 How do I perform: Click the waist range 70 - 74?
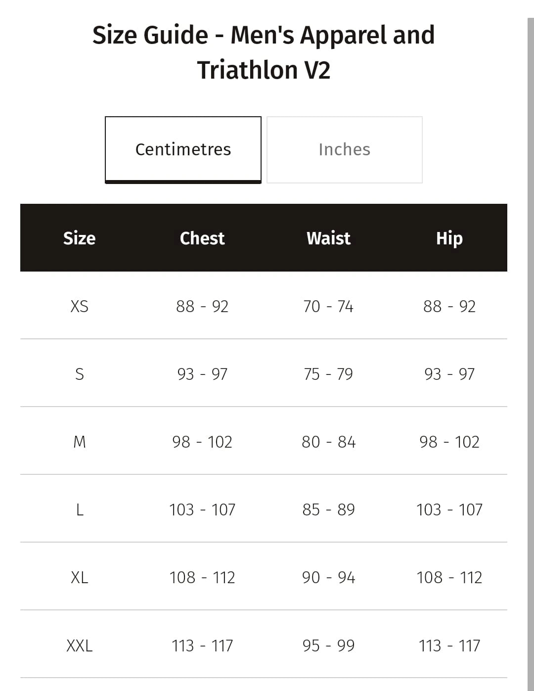point(328,306)
